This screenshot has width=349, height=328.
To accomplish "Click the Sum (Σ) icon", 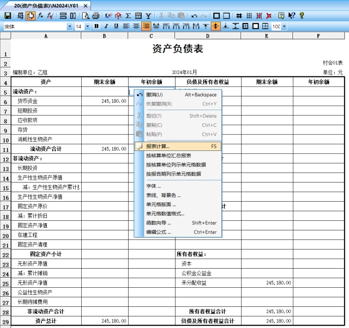I will [x=128, y=16].
